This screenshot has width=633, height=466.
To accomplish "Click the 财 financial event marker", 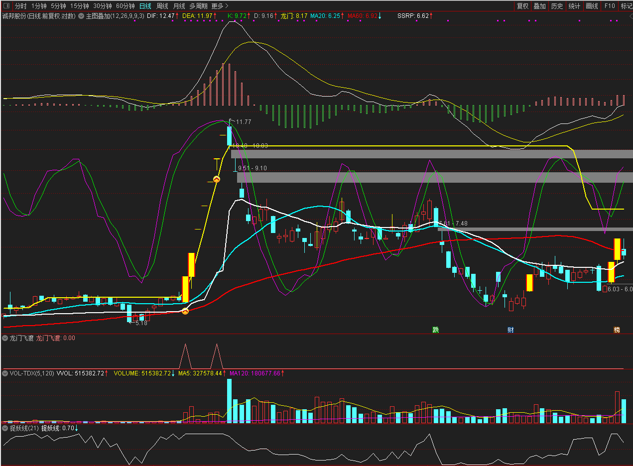I will 510,330.
